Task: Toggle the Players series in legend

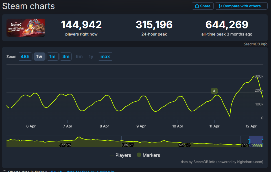Action: click(x=120, y=155)
